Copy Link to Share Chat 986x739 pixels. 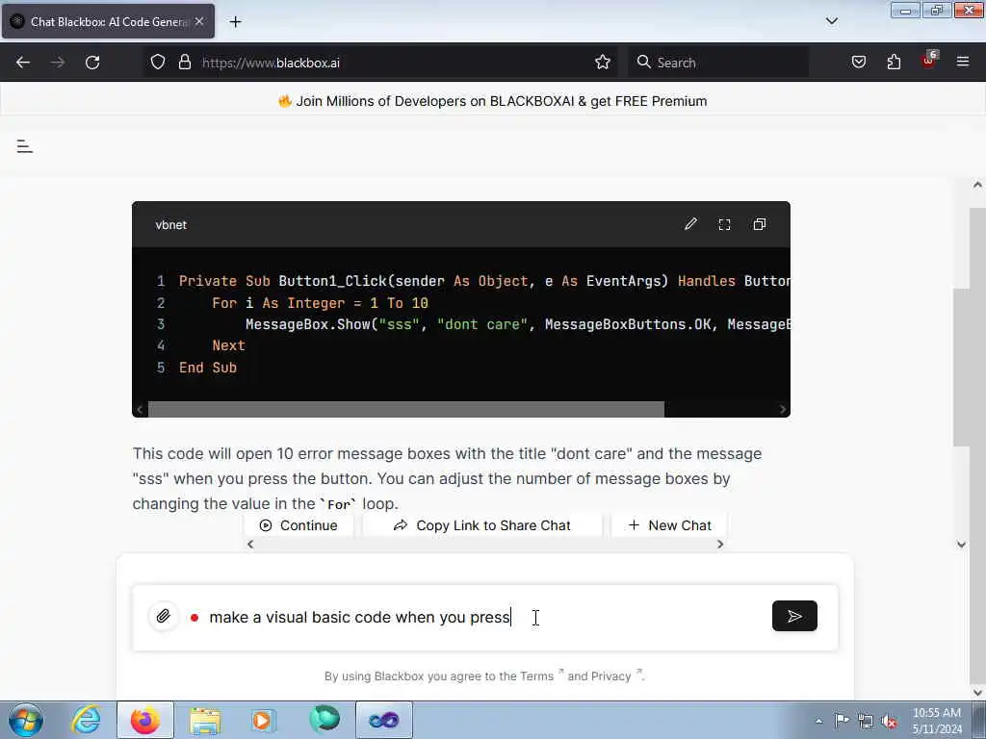coord(481,525)
